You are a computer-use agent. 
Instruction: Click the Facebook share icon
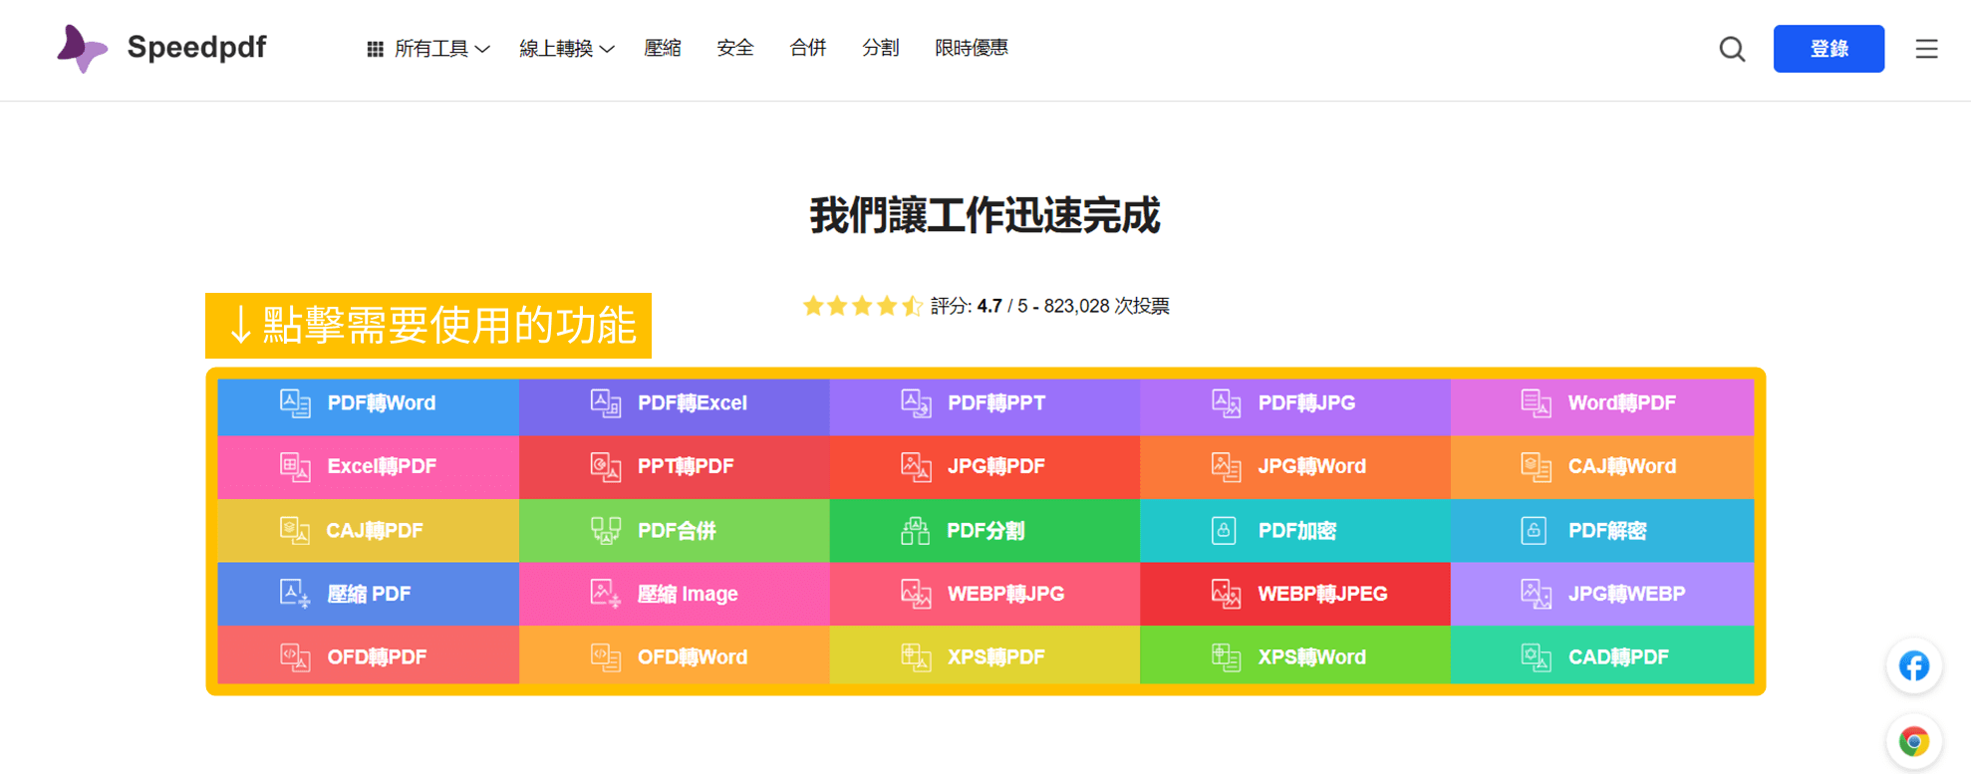click(1913, 665)
